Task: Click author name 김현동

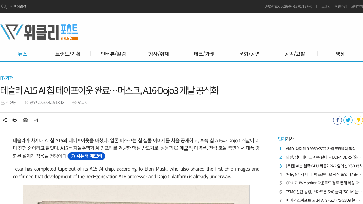Action: coord(11,103)
